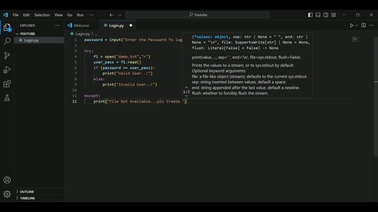Click the VS Code logo icon
This screenshot has width=378, height=212.
pos(5,15)
